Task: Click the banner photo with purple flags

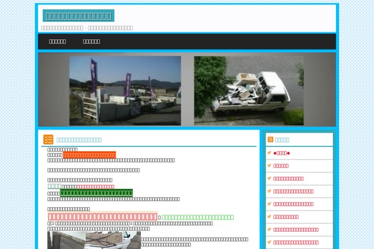Action: point(125,90)
